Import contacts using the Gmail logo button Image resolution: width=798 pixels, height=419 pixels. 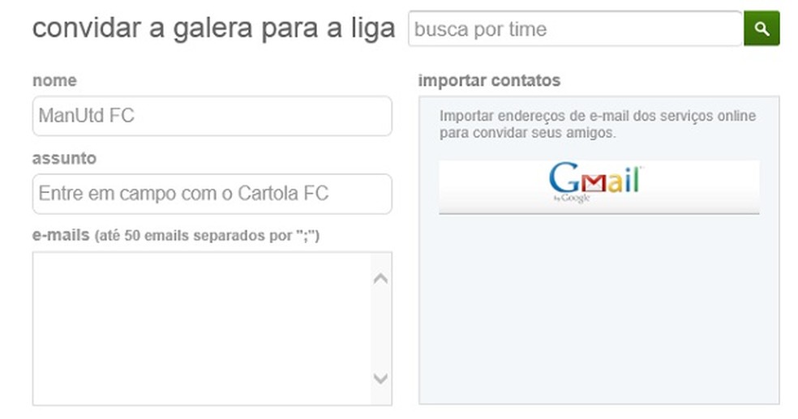point(598,186)
